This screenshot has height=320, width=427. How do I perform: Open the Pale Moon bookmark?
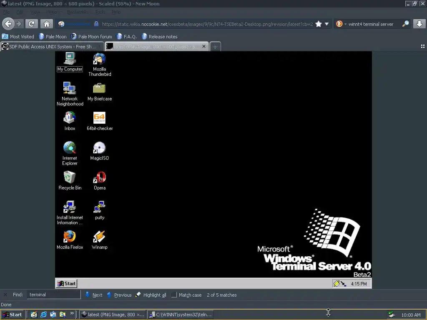53,37
